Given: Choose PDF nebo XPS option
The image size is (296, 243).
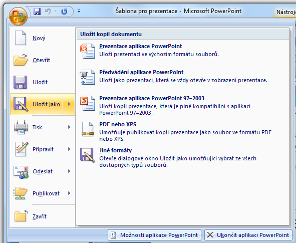Looking at the screenshot, I should tap(183, 131).
